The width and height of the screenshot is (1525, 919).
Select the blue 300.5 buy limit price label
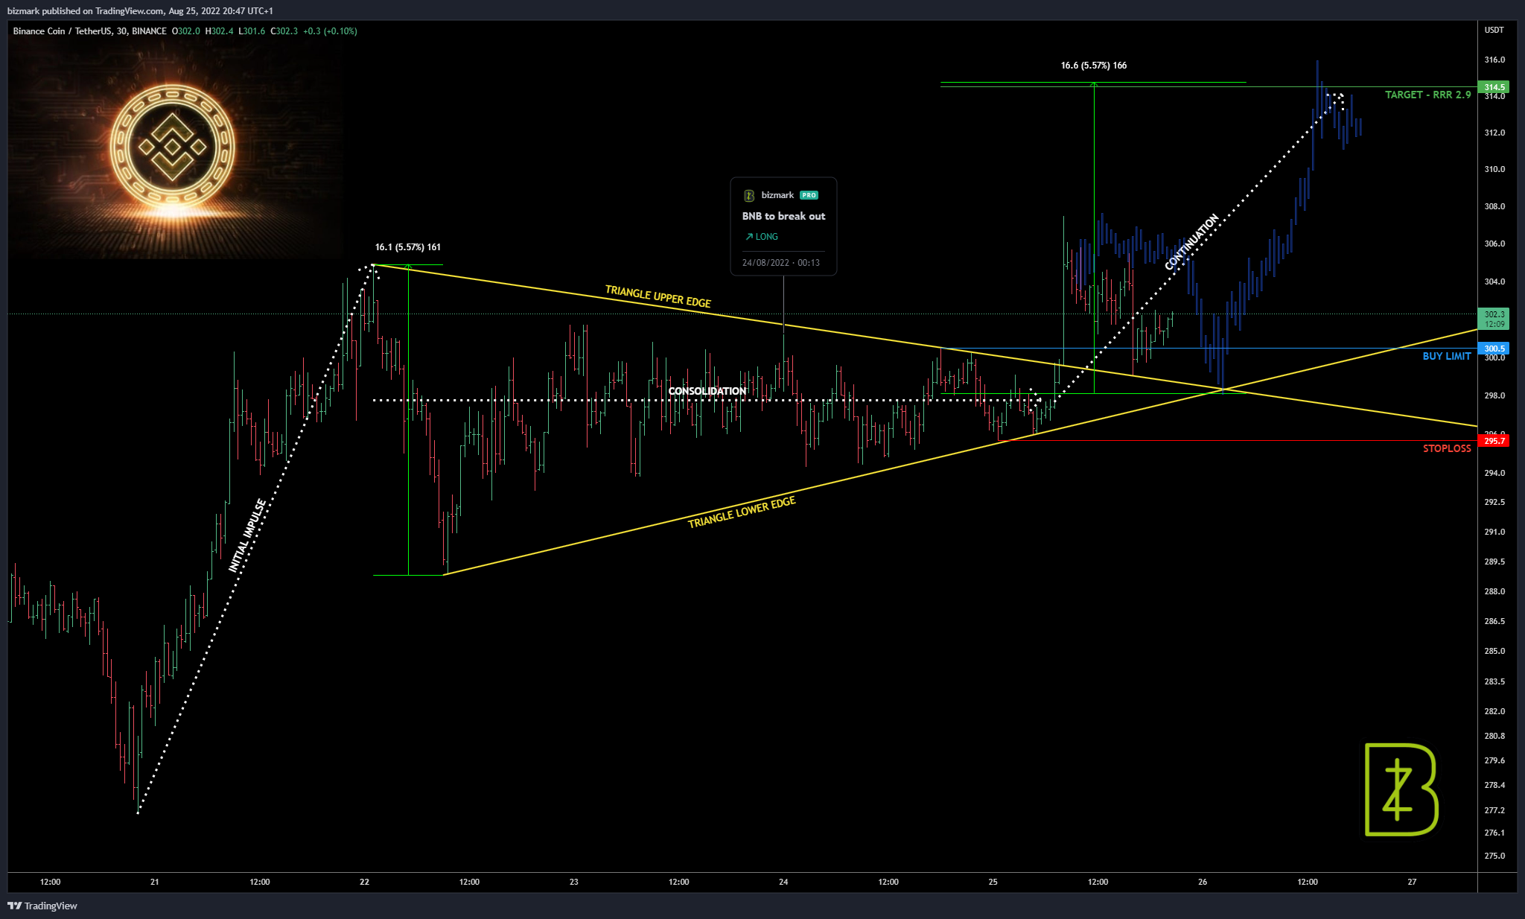click(1494, 349)
